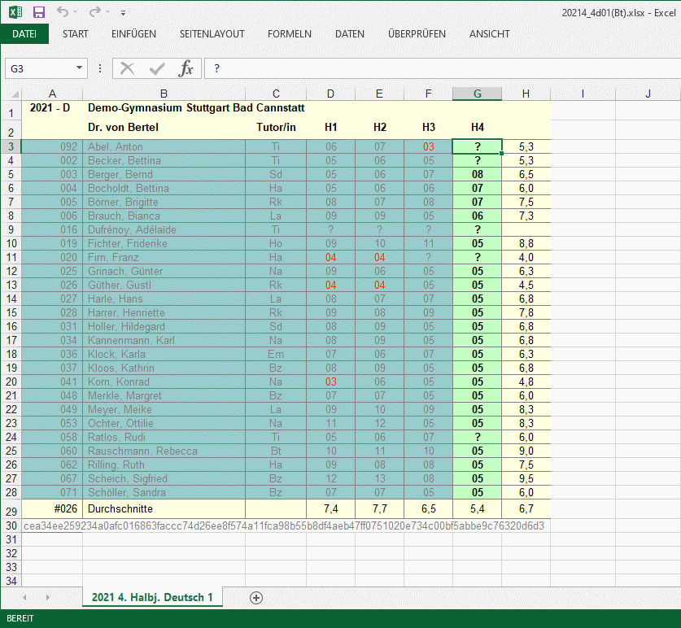Click the Enter checkmark in formula bar
The image size is (681, 628).
156,68
